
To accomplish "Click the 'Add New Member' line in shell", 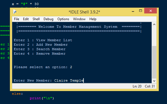I will 41,45.
